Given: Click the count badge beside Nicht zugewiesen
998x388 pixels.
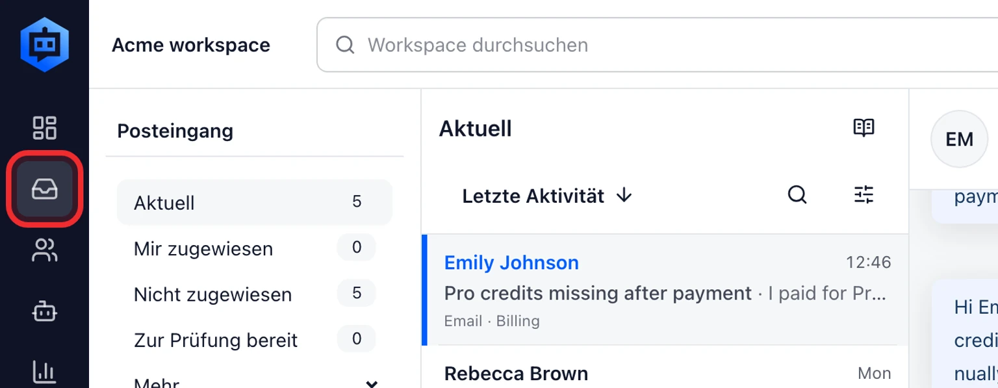Looking at the screenshot, I should [x=356, y=293].
